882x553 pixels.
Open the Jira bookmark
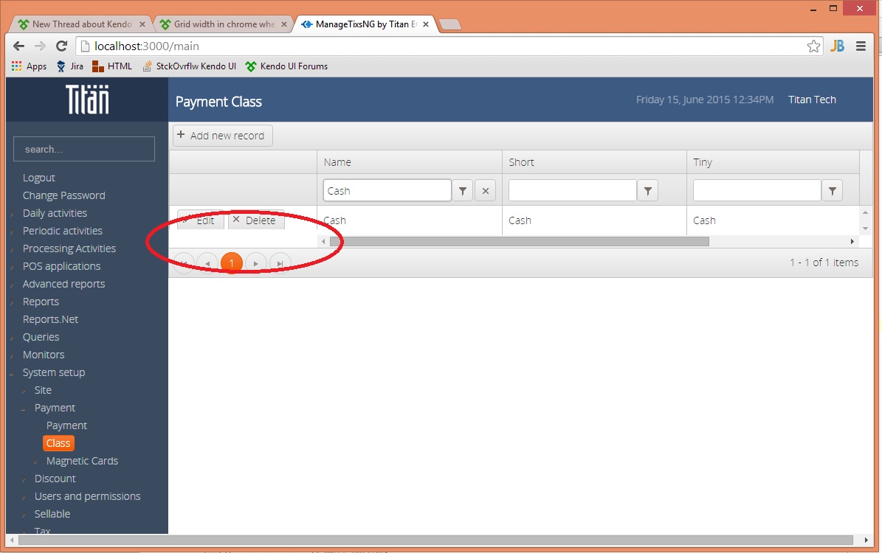[70, 66]
